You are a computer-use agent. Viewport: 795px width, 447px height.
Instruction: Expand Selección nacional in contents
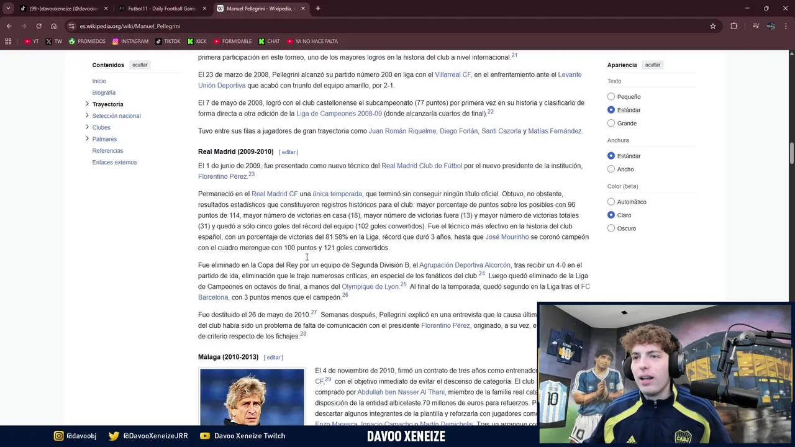[x=87, y=115]
